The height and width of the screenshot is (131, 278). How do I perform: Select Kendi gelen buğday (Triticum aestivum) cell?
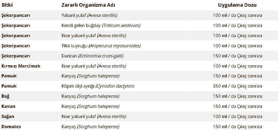[x=101, y=26]
